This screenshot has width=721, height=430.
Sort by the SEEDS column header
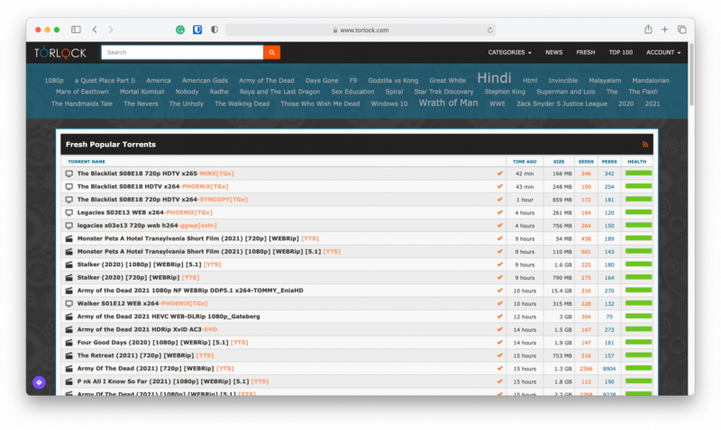point(586,162)
